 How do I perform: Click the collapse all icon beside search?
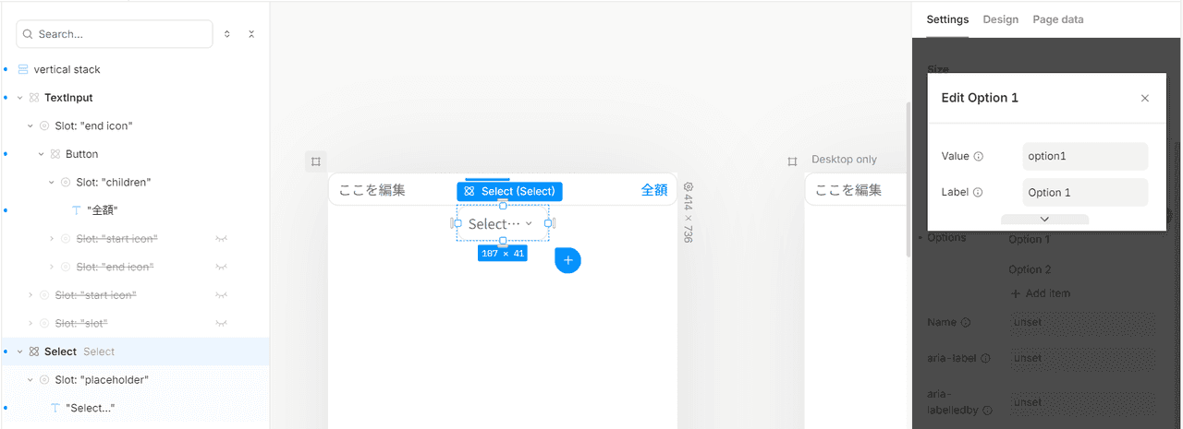tap(251, 34)
